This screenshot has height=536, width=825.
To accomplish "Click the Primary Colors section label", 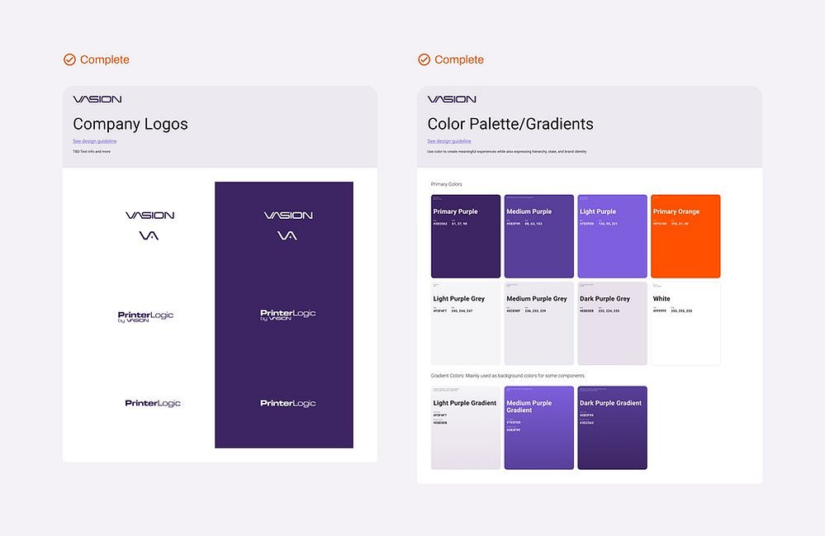I will (446, 184).
